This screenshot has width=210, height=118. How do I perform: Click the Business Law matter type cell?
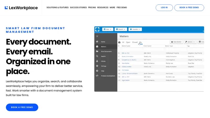[170, 77]
